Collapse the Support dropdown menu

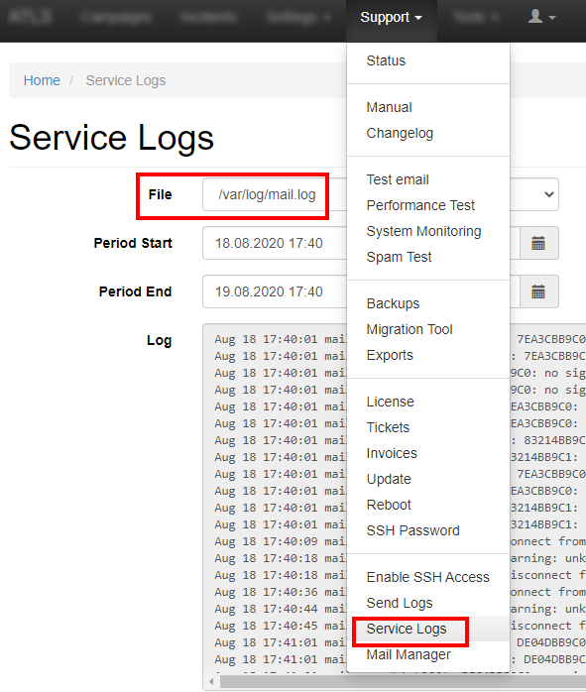392,18
